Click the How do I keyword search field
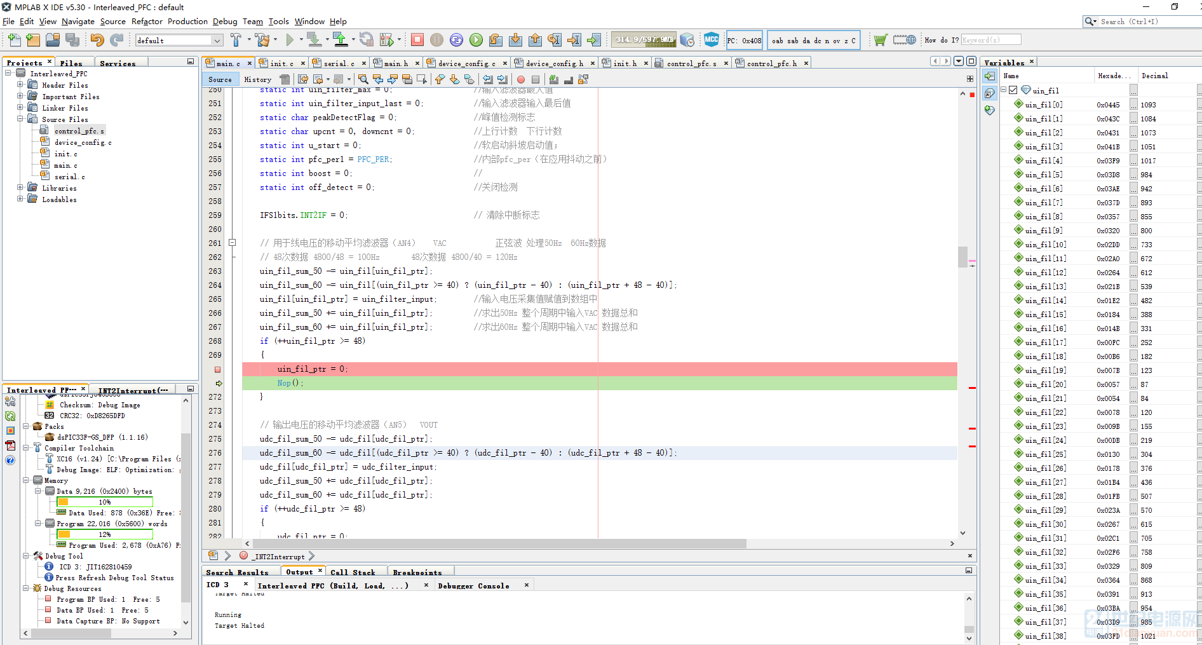This screenshot has height=645, width=1202. click(990, 40)
